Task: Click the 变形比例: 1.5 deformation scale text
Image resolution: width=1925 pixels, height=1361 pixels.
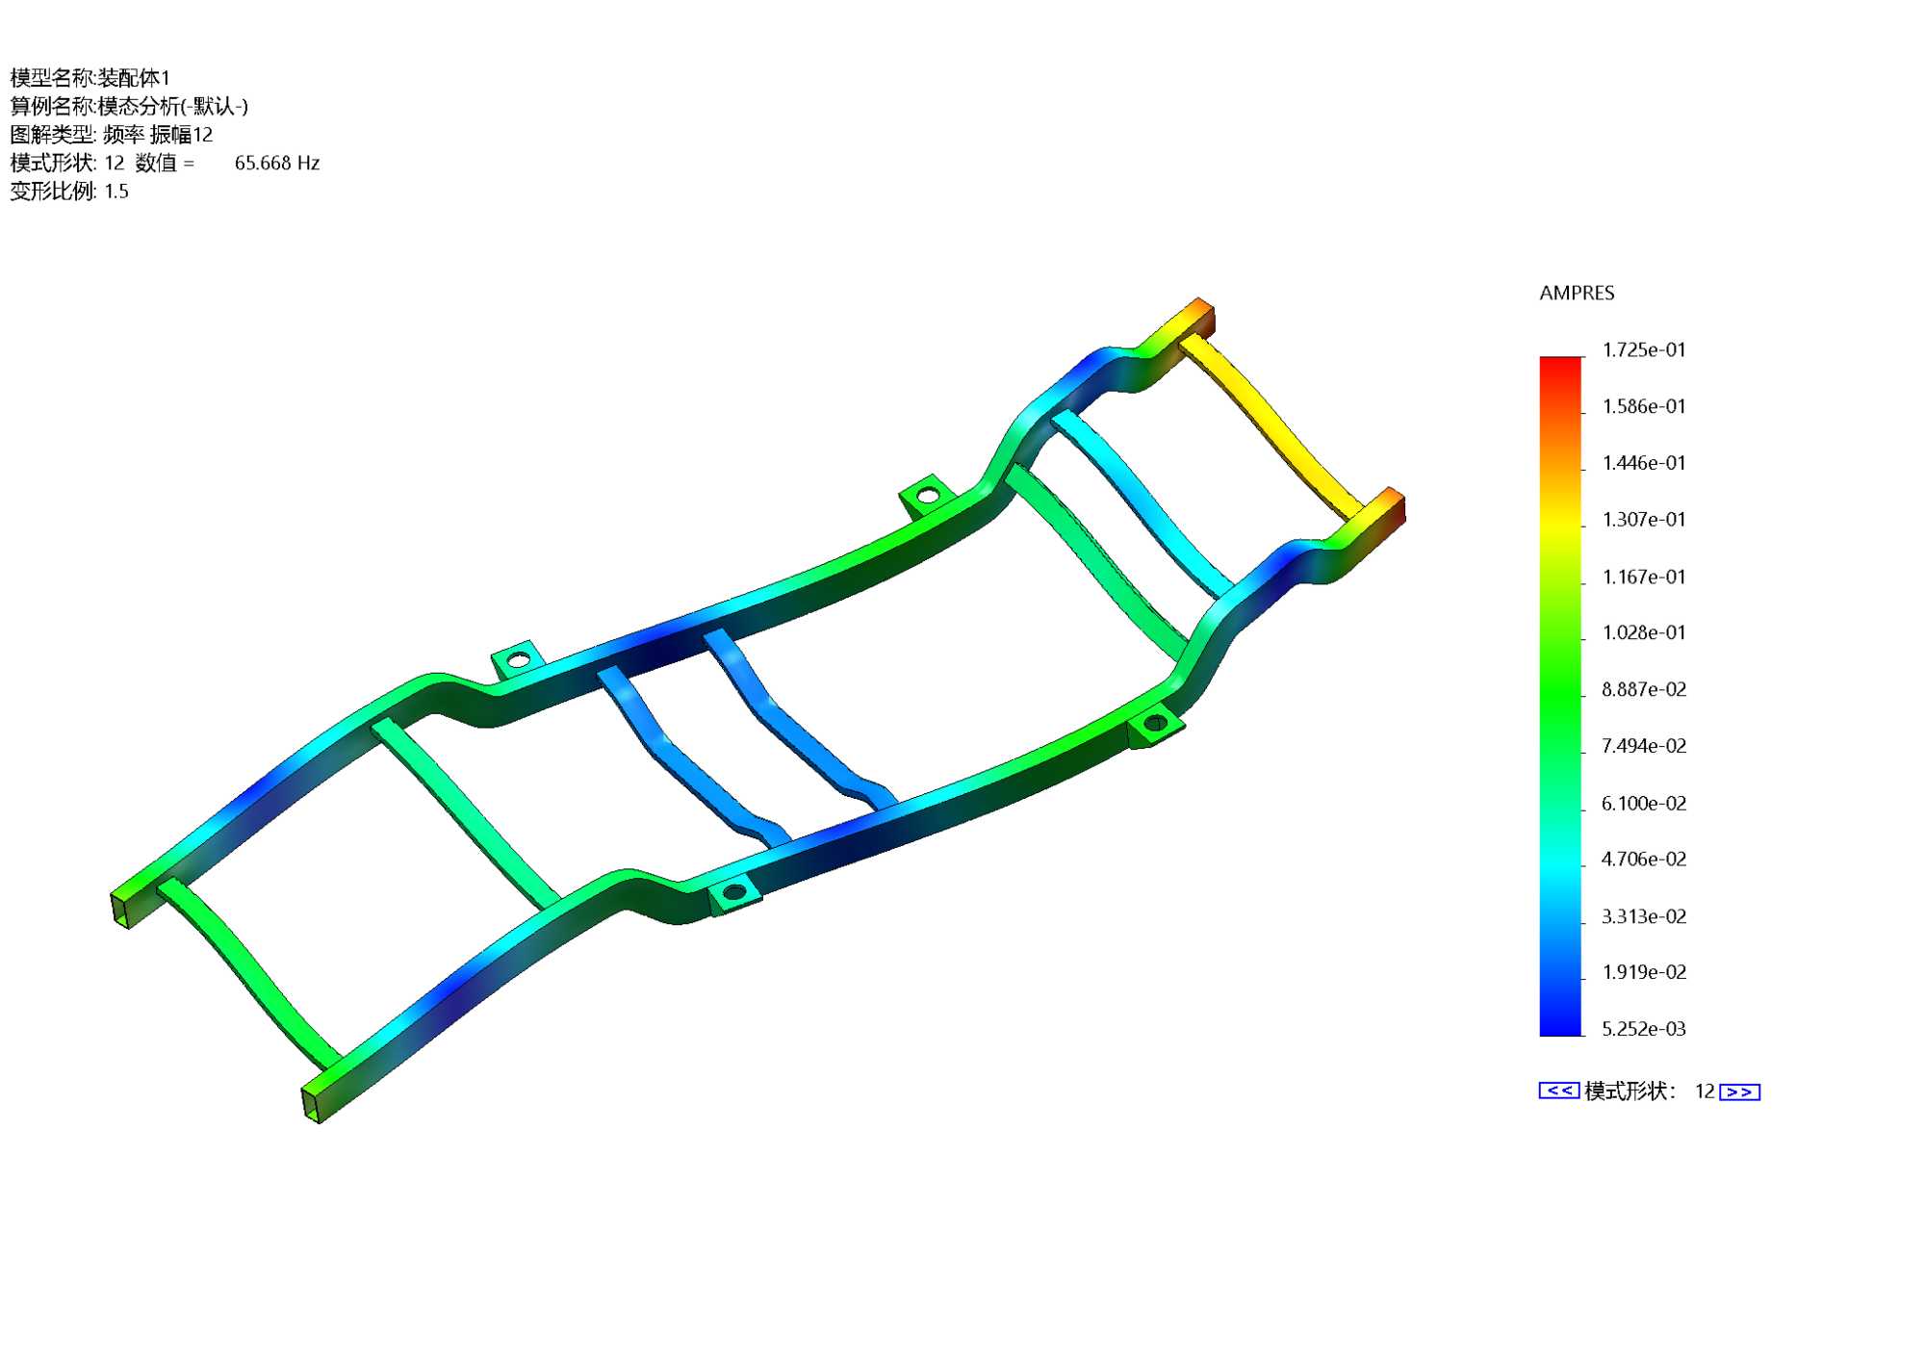Action: [69, 191]
